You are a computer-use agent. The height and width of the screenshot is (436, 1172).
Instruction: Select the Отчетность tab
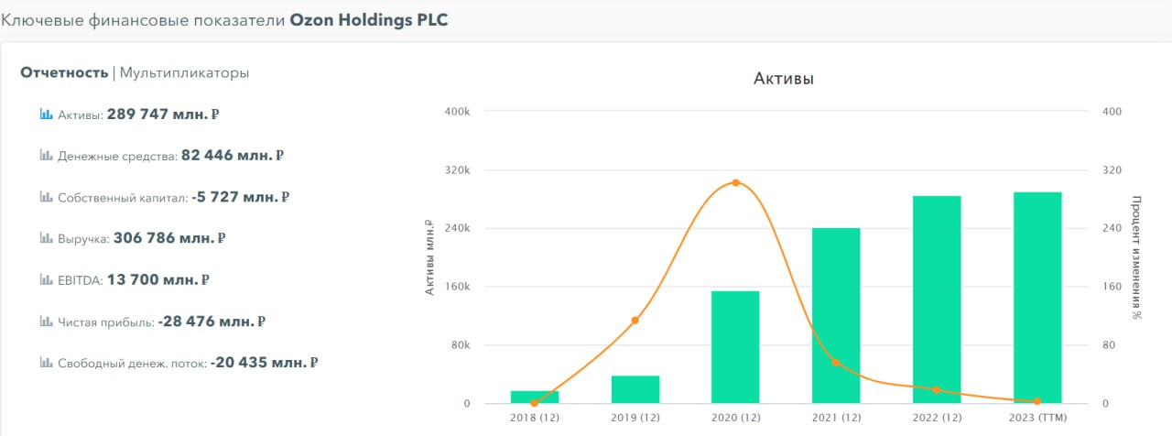click(x=64, y=72)
